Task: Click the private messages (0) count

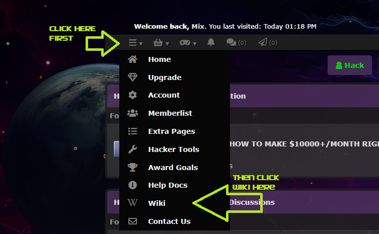Action: pyautogui.click(x=242, y=43)
